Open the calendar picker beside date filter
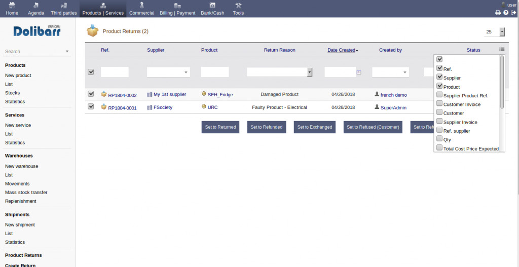Viewport: 519px width, 267px height. (x=359, y=72)
